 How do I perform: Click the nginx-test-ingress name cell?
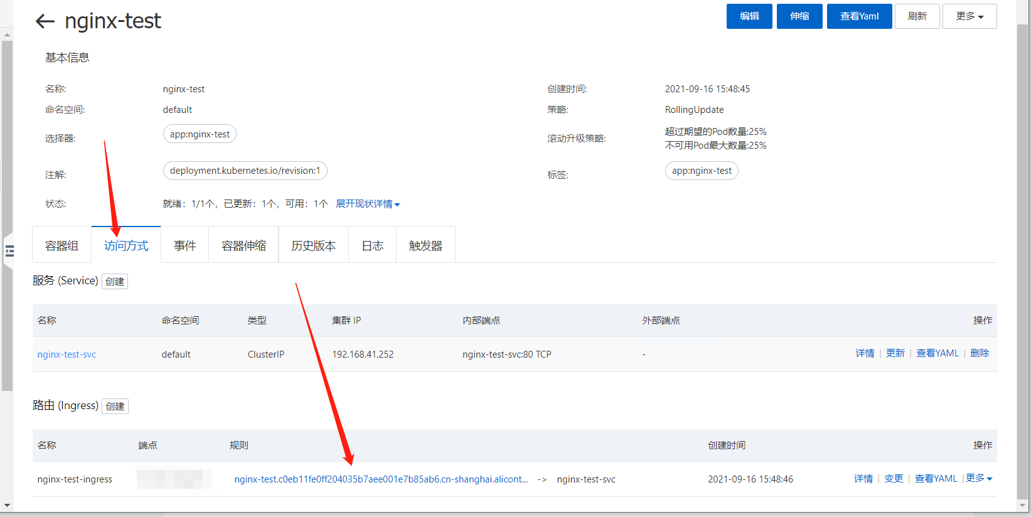(75, 479)
